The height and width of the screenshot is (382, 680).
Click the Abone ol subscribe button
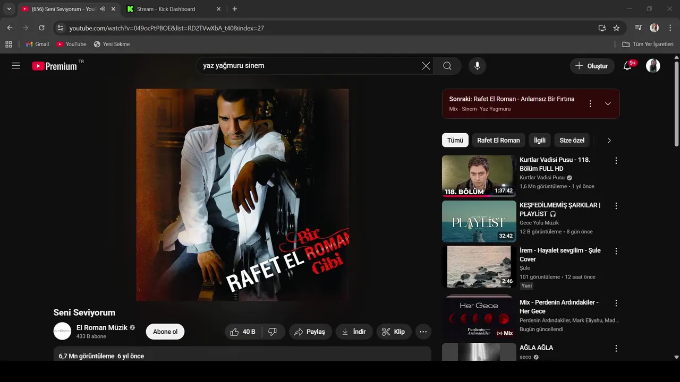coord(165,332)
